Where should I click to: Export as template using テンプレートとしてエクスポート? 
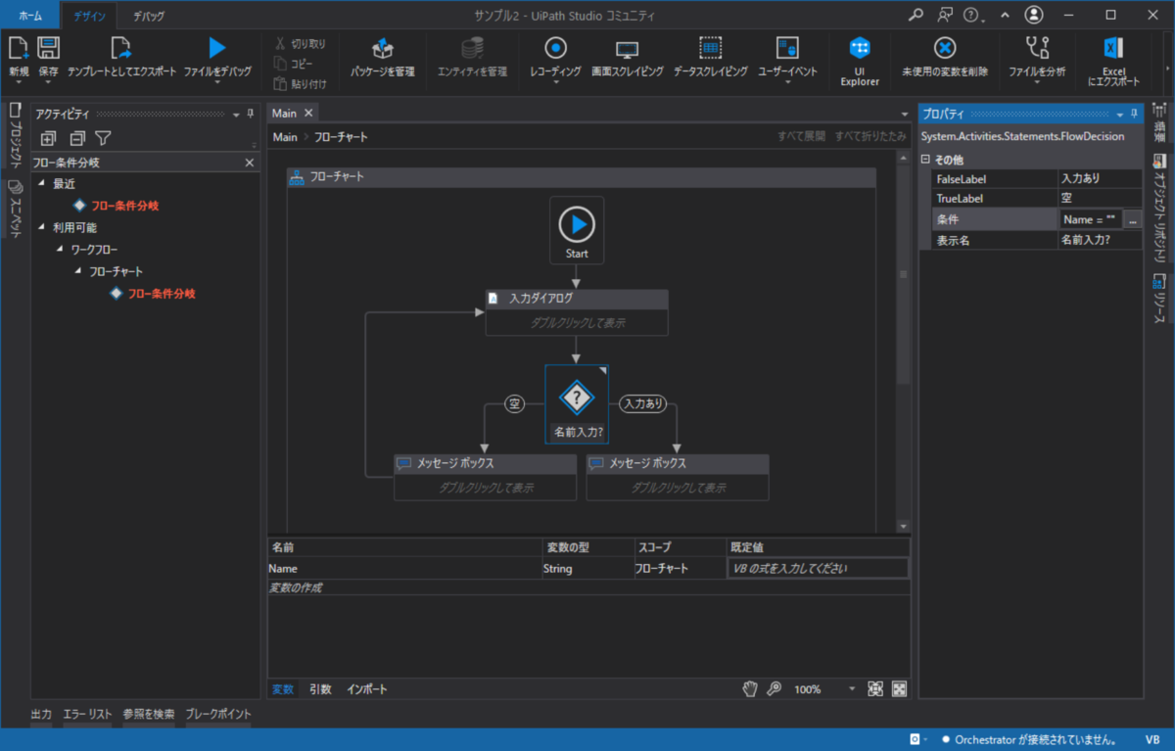pyautogui.click(x=121, y=57)
